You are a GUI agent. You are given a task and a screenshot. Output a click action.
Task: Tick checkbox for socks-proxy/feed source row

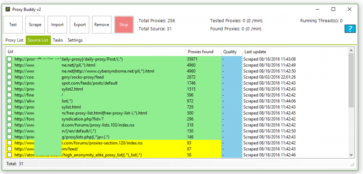(10, 77)
